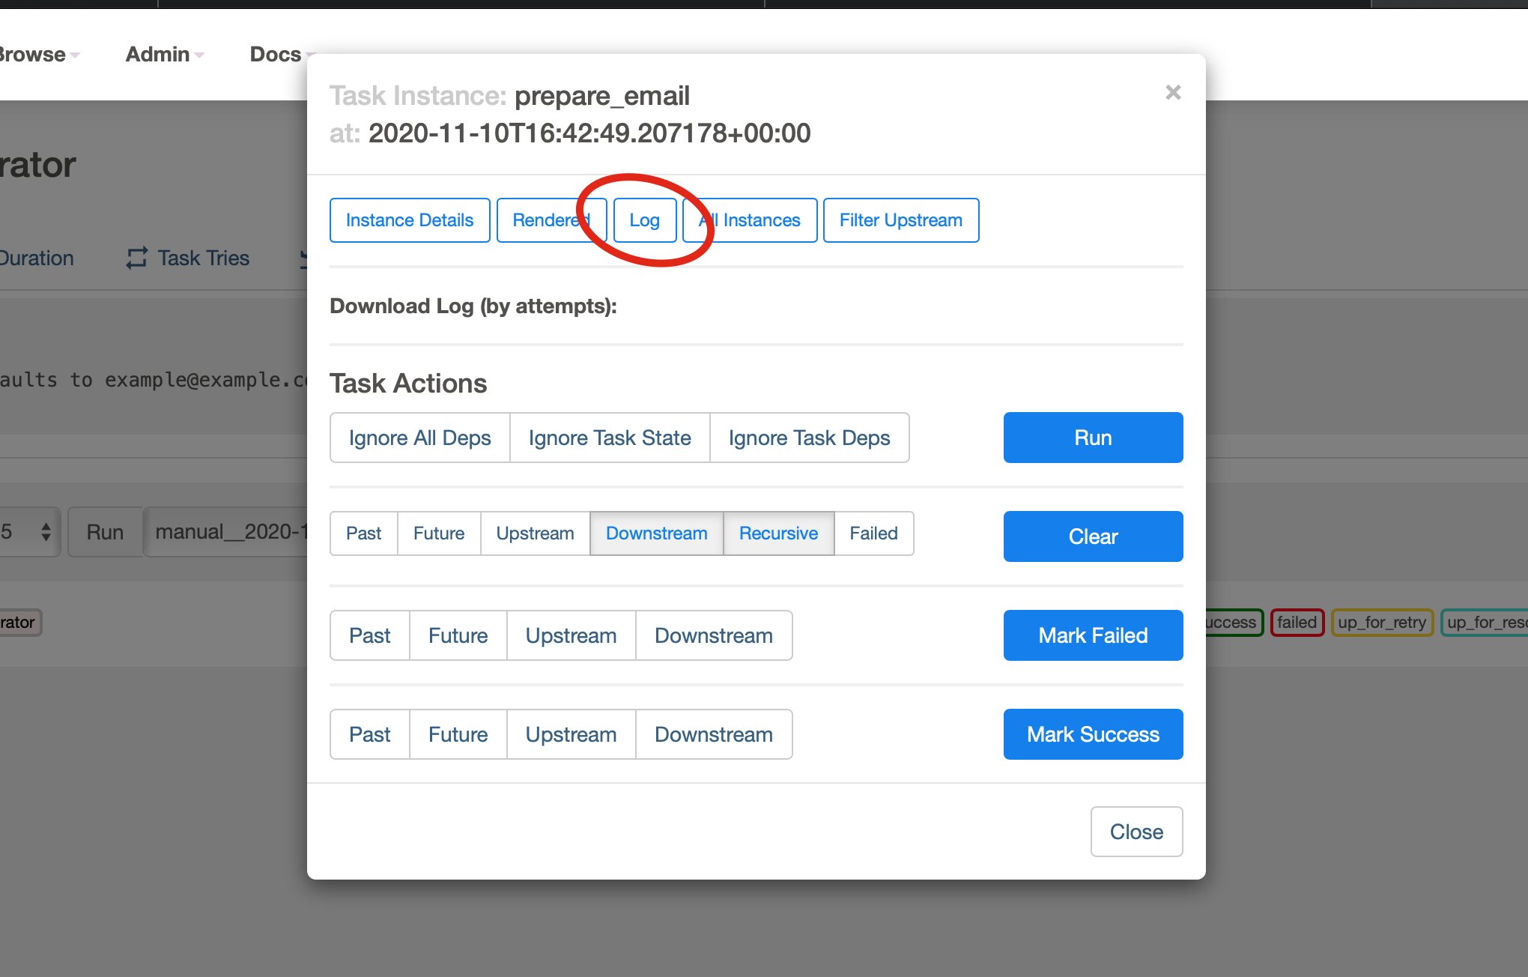Click the Filter Upstream button

pos(901,220)
